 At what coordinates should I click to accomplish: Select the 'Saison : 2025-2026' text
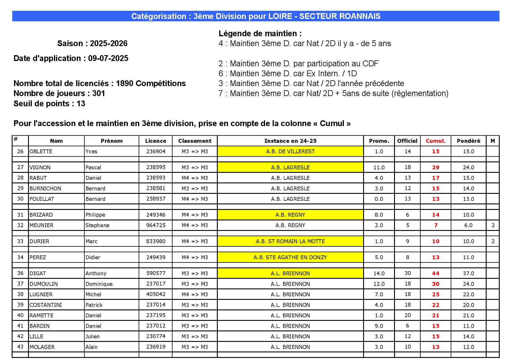point(92,43)
